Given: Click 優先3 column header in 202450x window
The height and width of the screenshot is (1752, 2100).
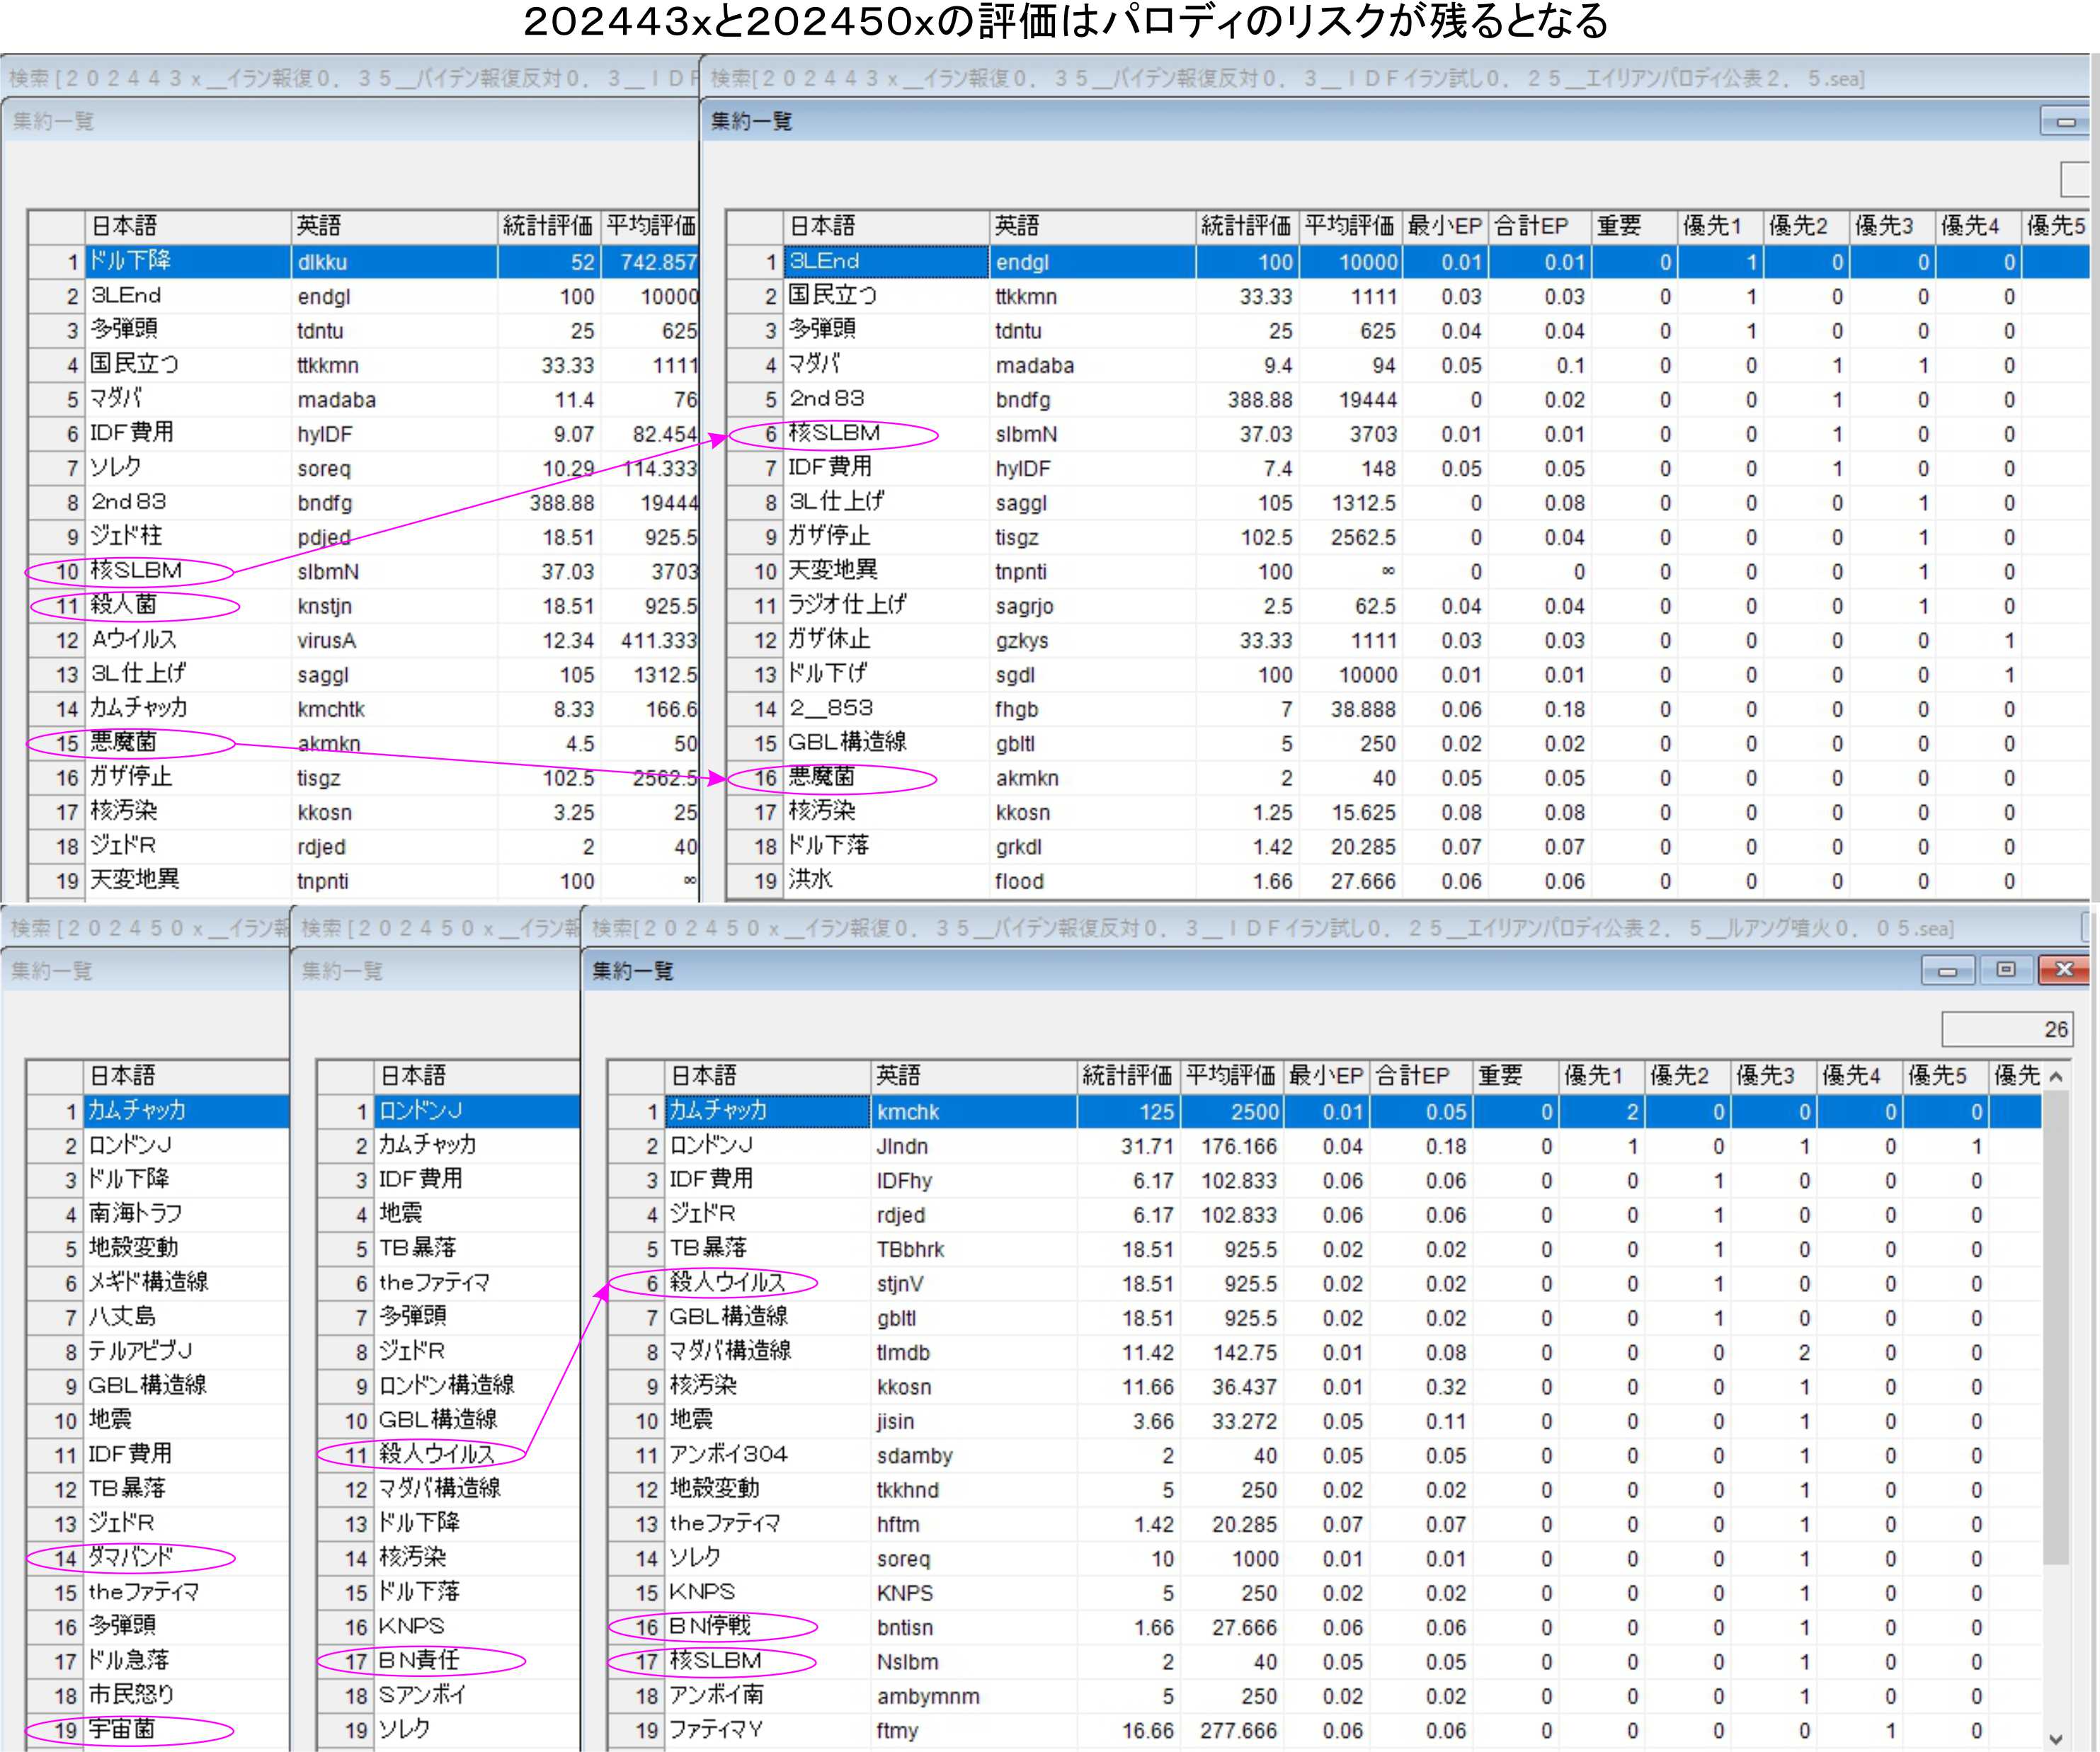Looking at the screenshot, I should pos(1773,1076).
